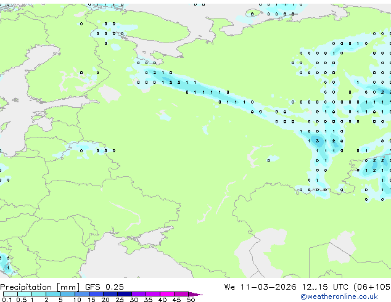391x302 pixels.
Task: Click the "0.5" legend scale label
Action: (x=21, y=300)
